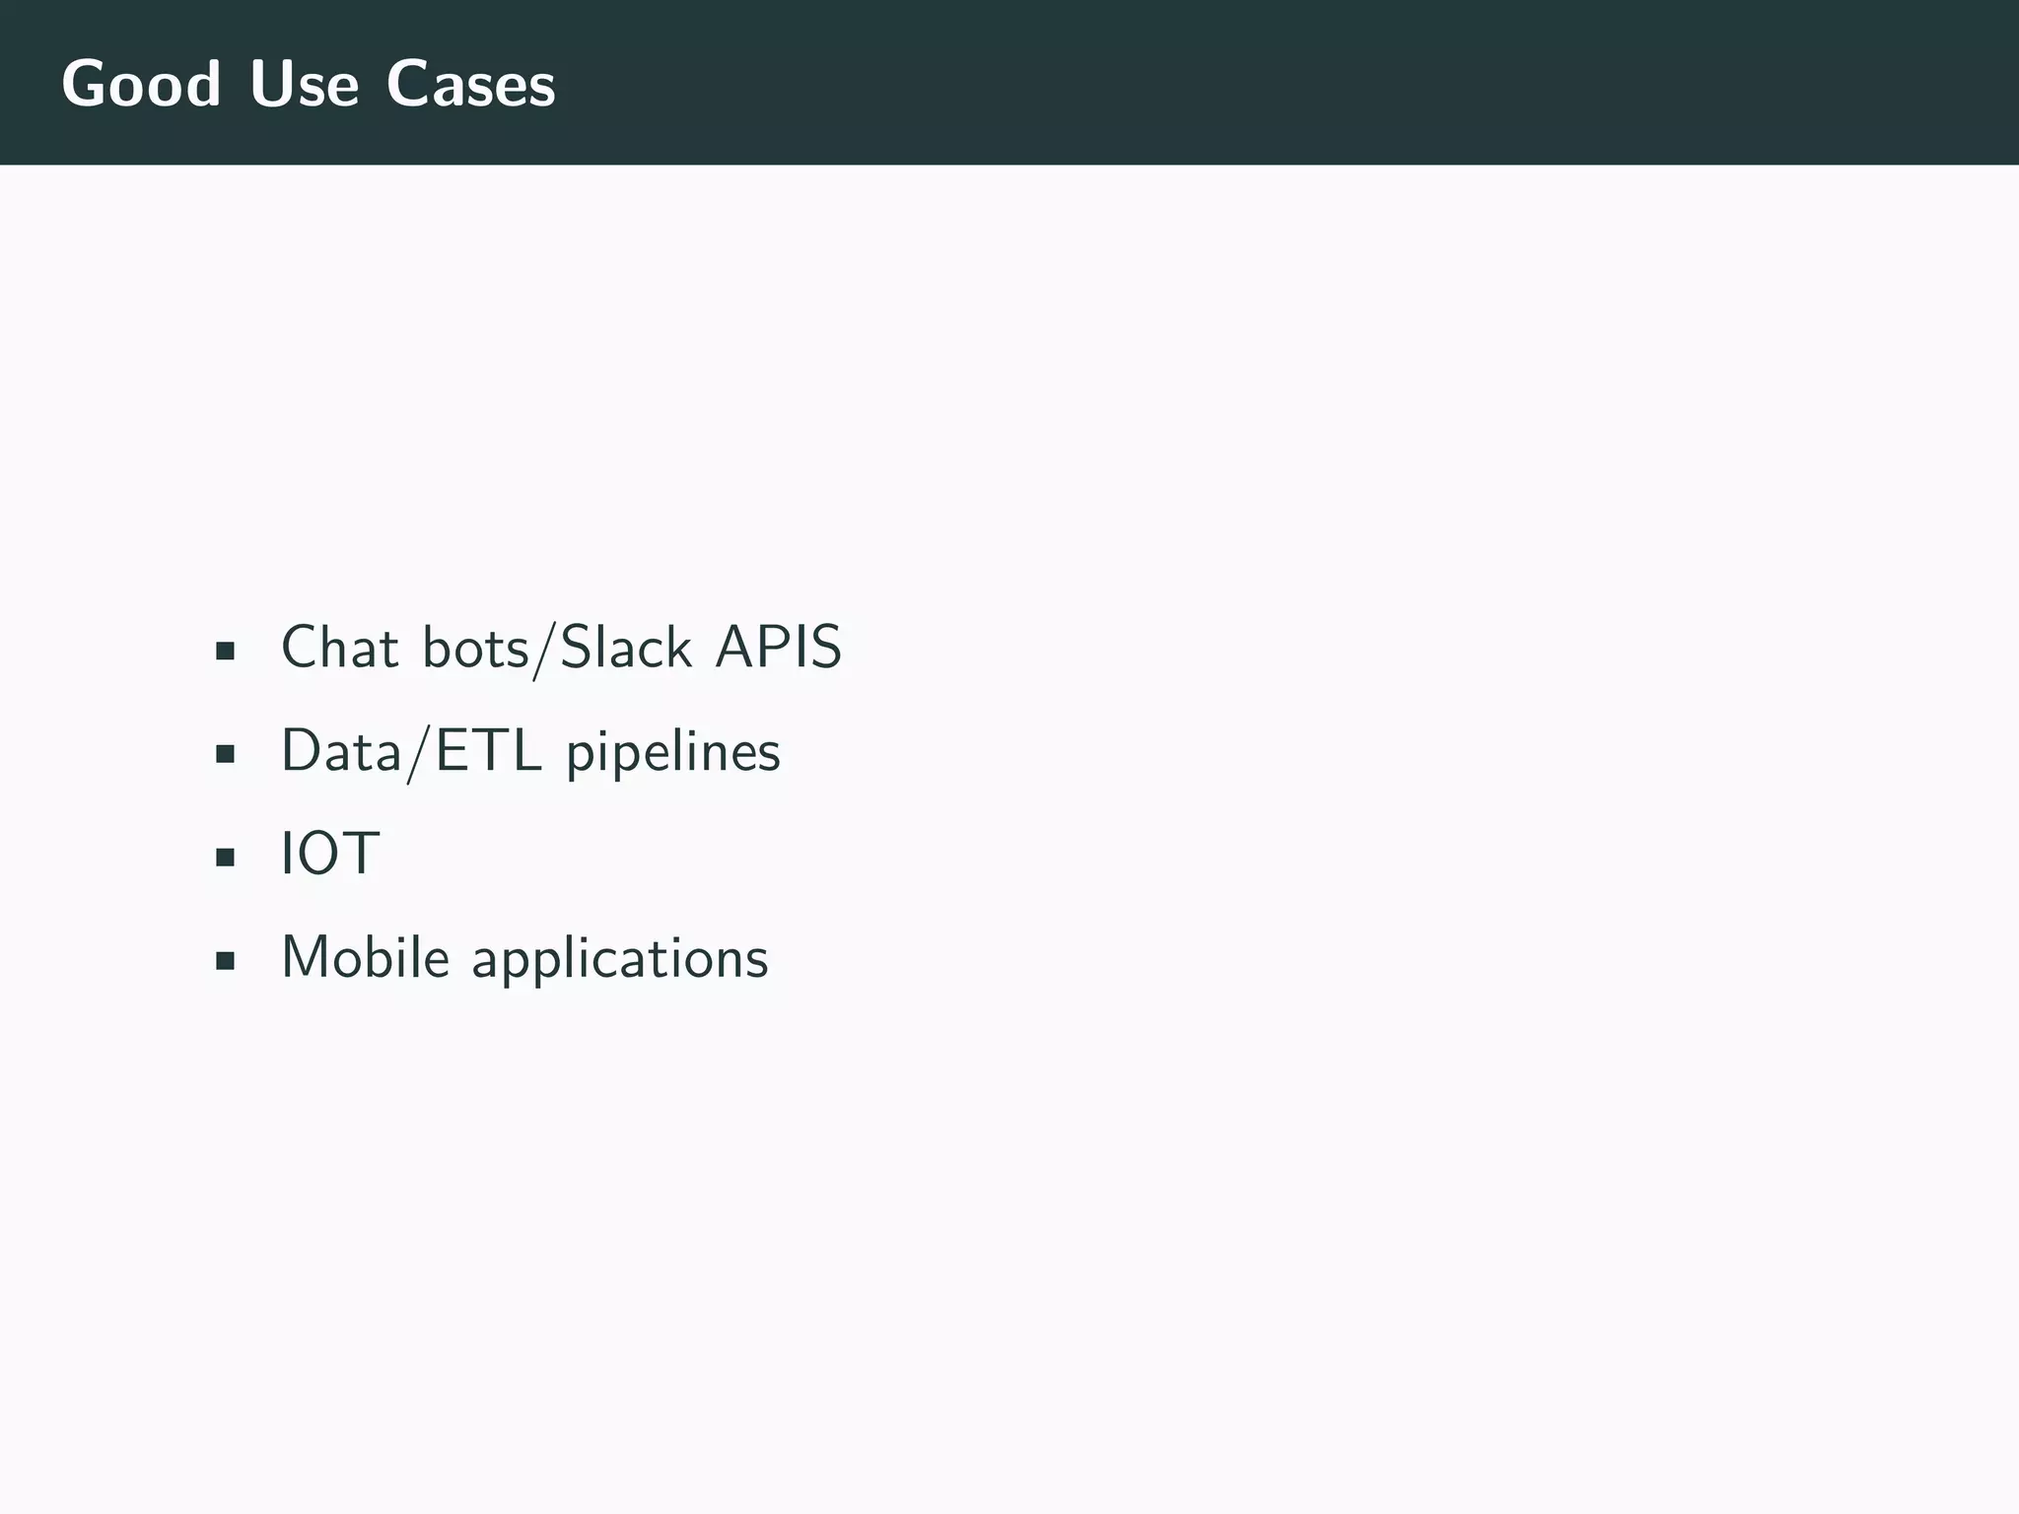Click the word pipelines
The image size is (2019, 1514).
[x=672, y=753]
